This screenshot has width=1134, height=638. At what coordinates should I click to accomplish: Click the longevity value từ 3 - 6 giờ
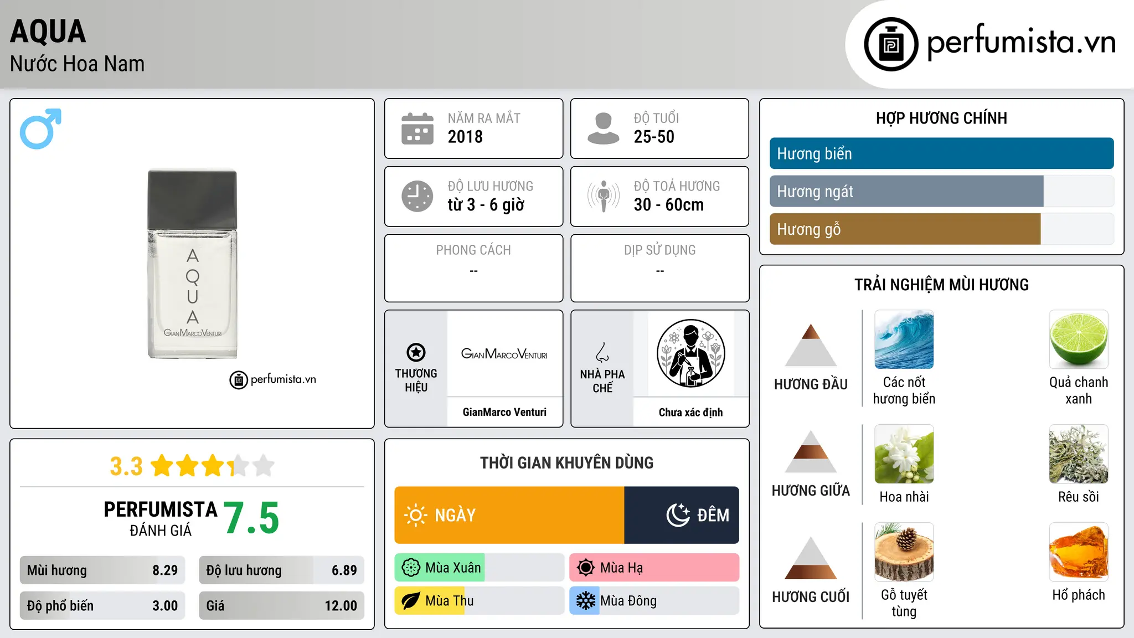click(x=486, y=205)
